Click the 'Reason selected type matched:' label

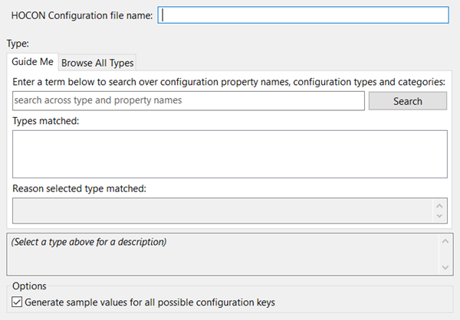tap(79, 188)
